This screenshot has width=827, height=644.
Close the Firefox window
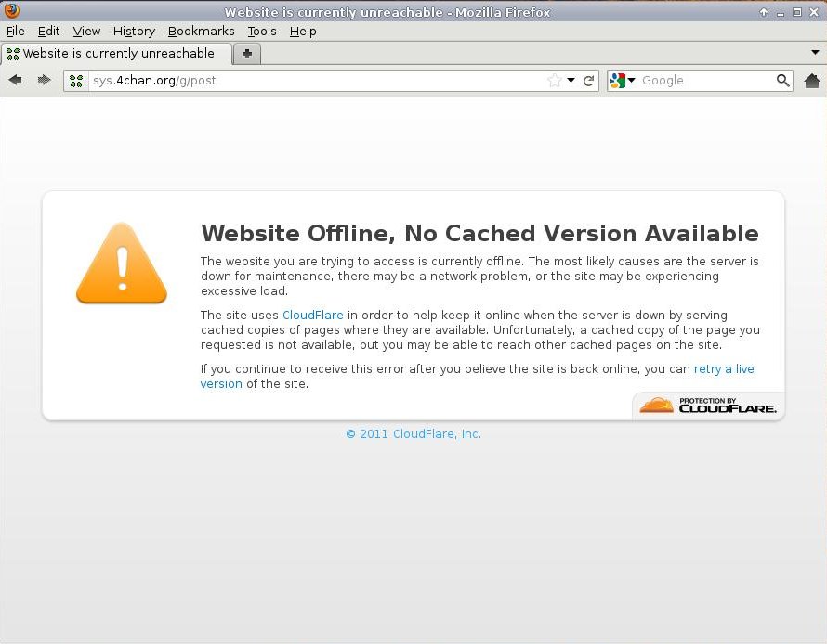(x=814, y=12)
